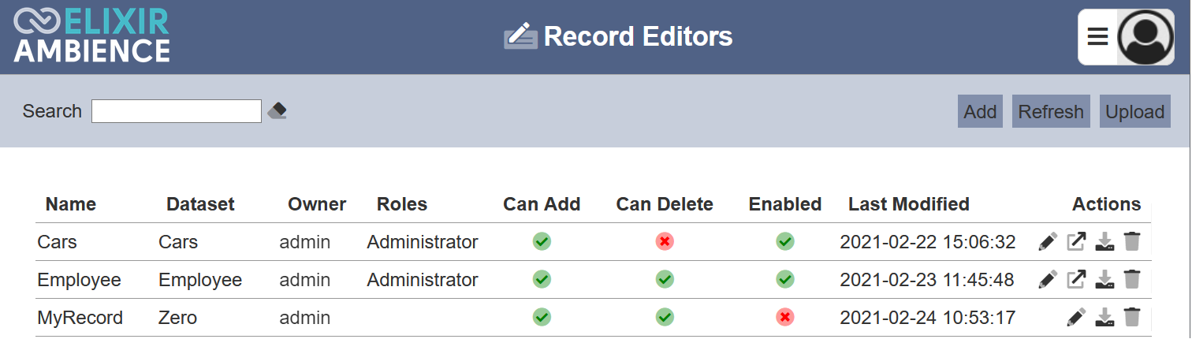This screenshot has height=339, width=1192.
Task: Click the Add button
Action: tap(980, 111)
